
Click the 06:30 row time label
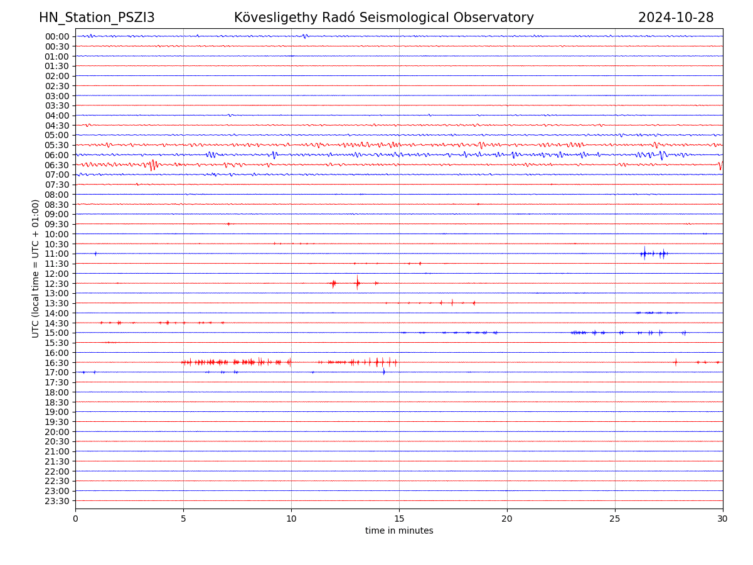click(57, 165)
